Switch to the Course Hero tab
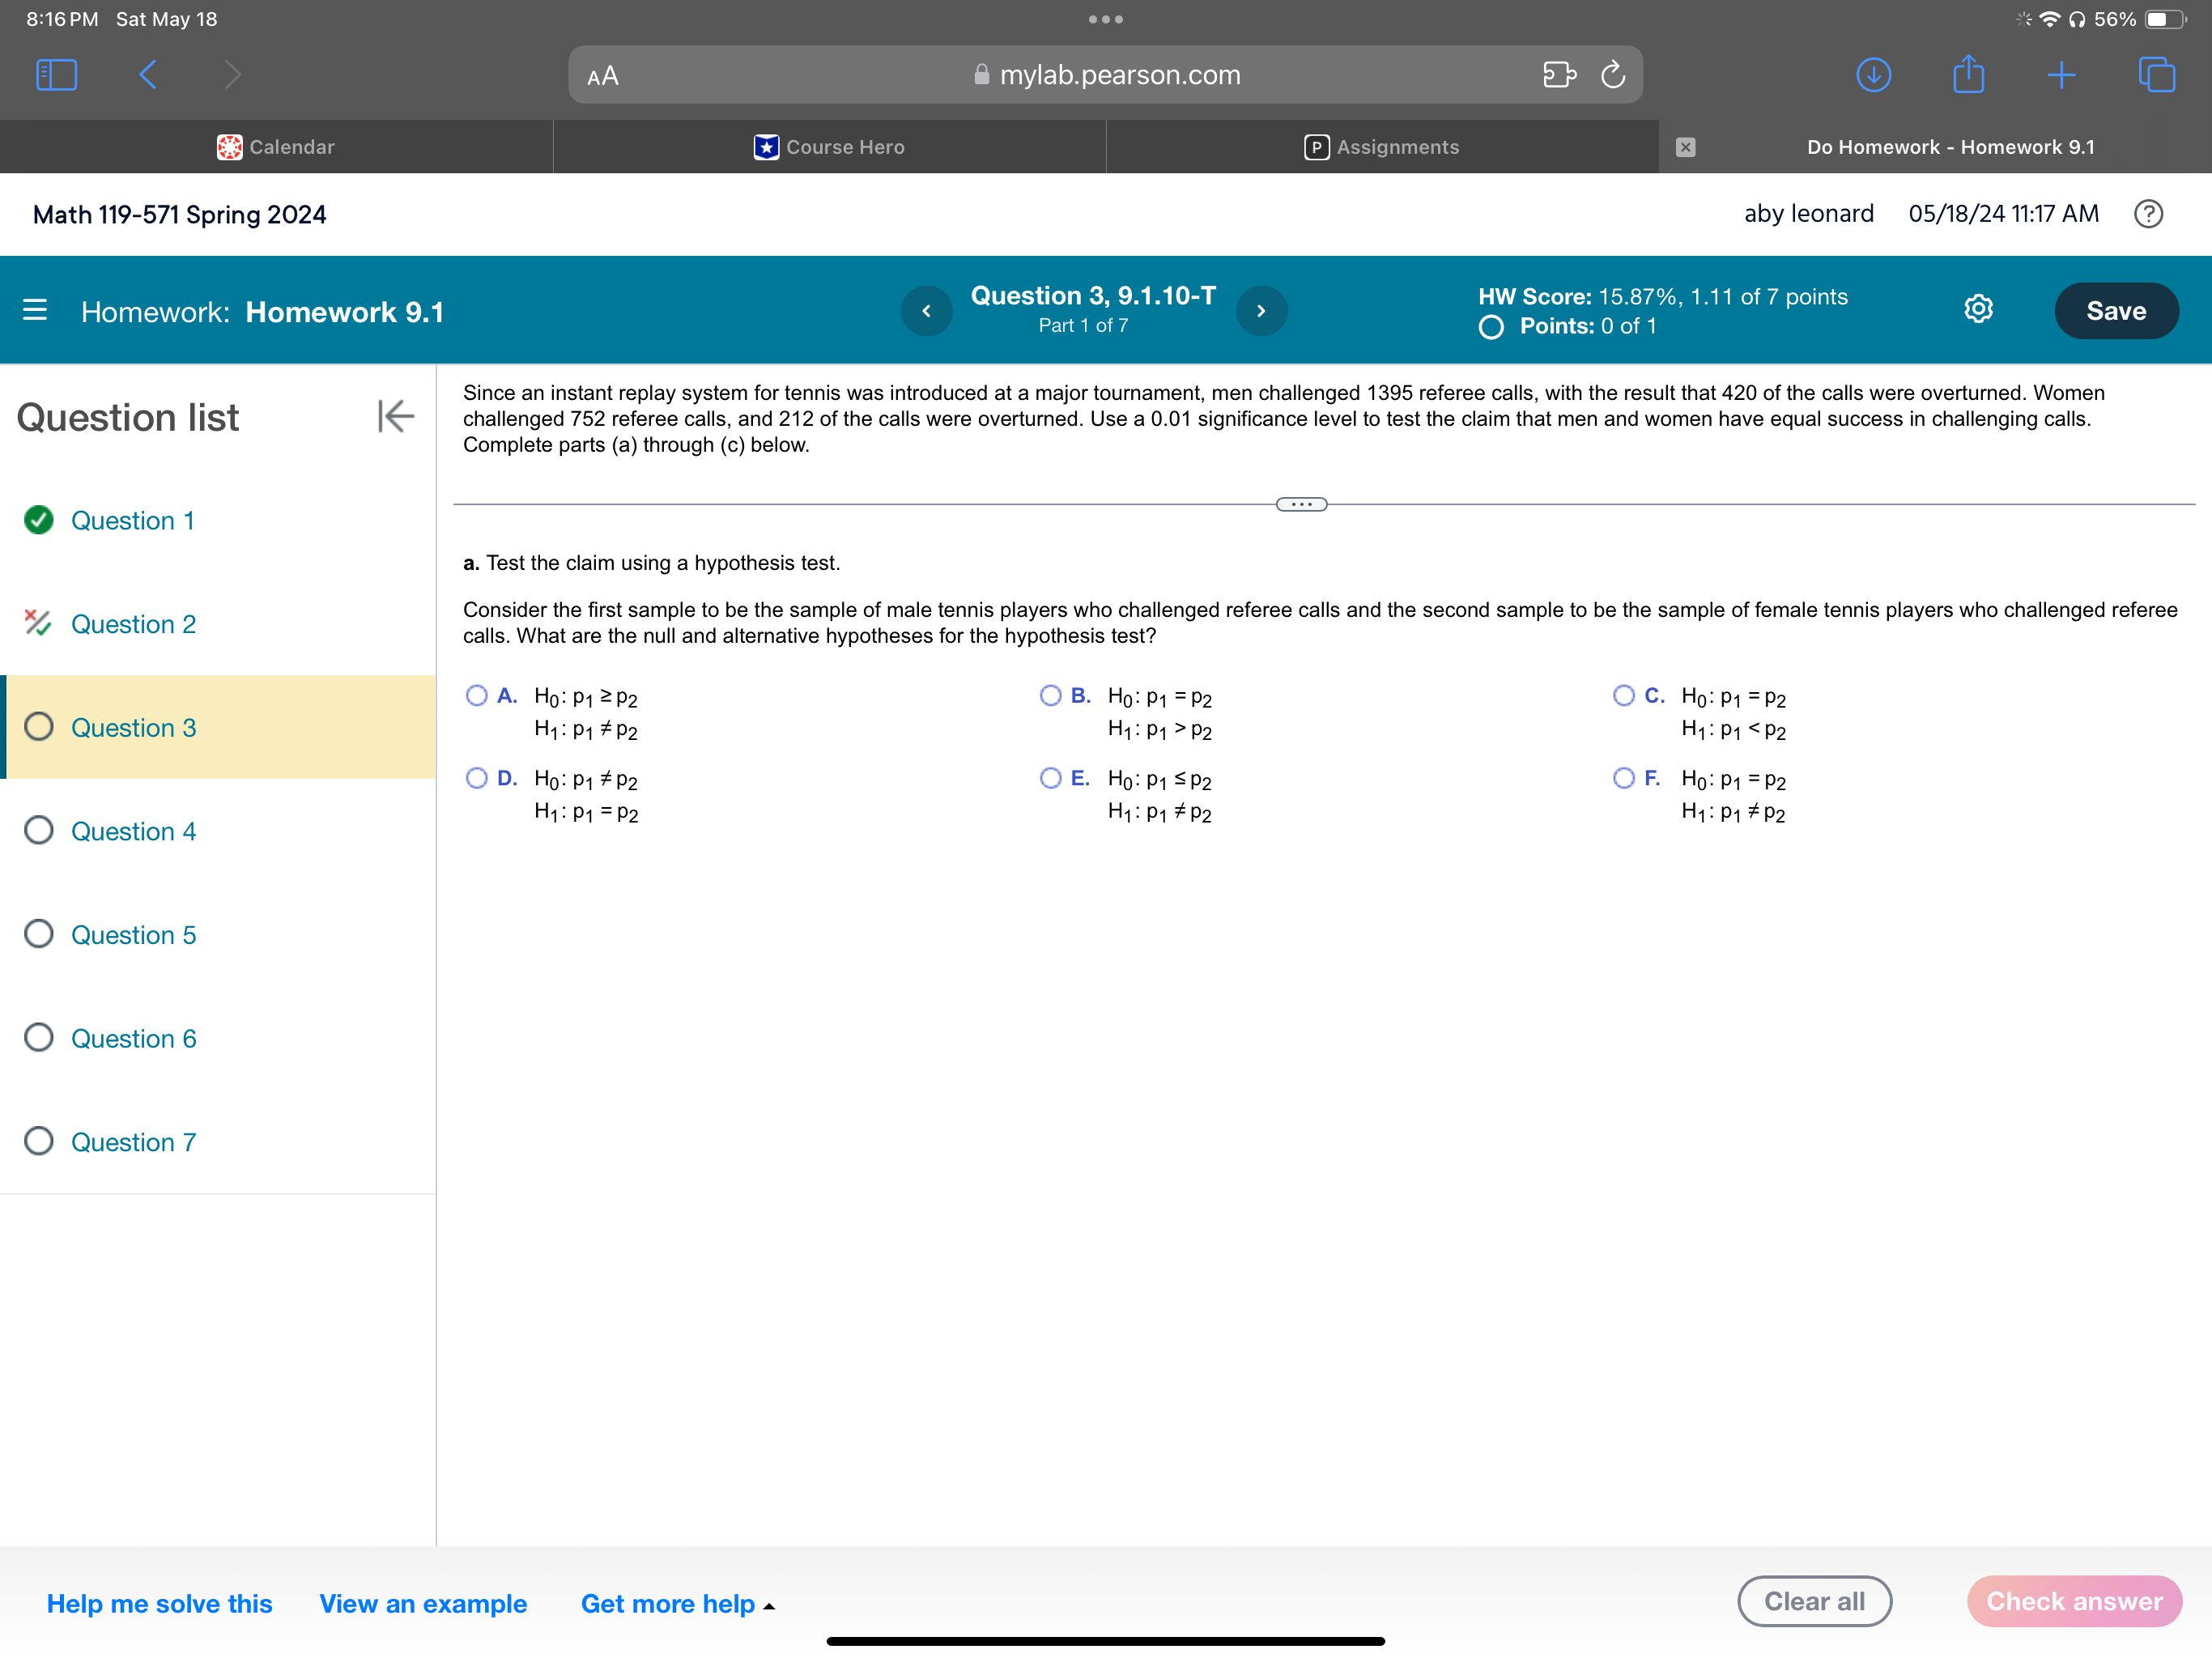 (x=829, y=146)
